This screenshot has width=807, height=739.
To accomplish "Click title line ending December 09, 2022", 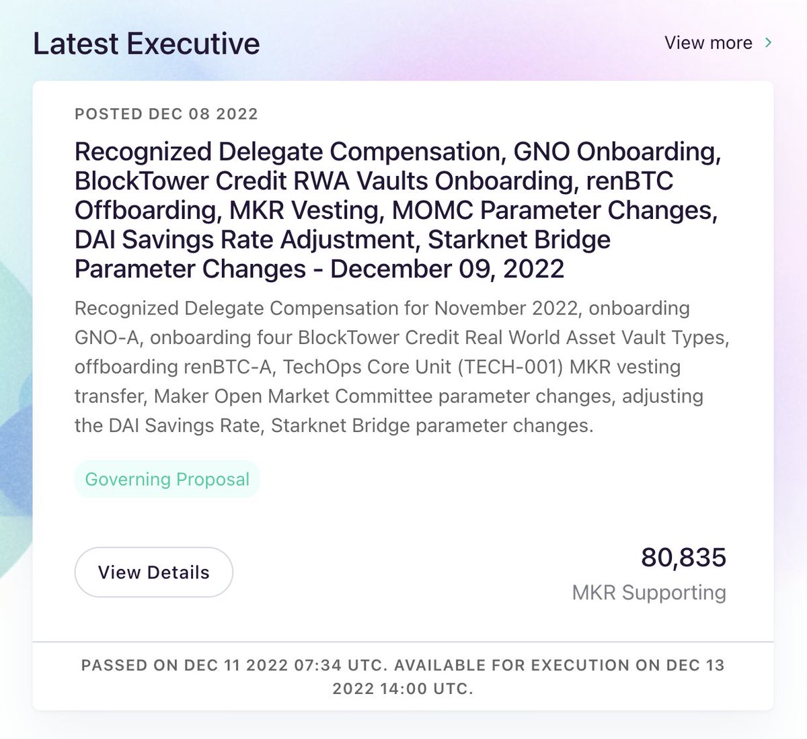I will click(x=319, y=269).
